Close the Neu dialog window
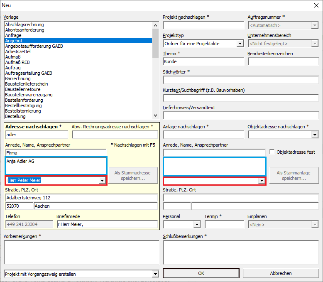The image size is (323, 282). click(315, 5)
